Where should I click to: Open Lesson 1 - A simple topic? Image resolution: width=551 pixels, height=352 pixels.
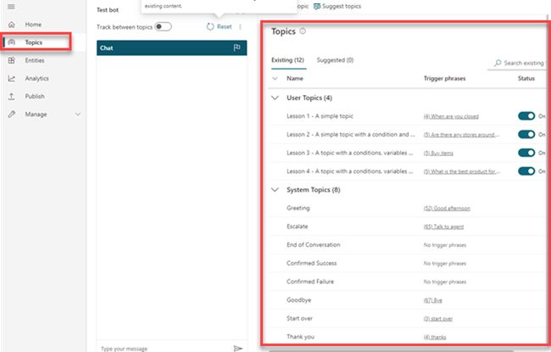(x=320, y=116)
